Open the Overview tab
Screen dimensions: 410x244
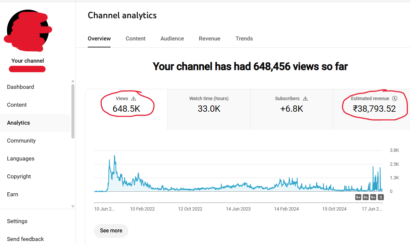tap(99, 38)
